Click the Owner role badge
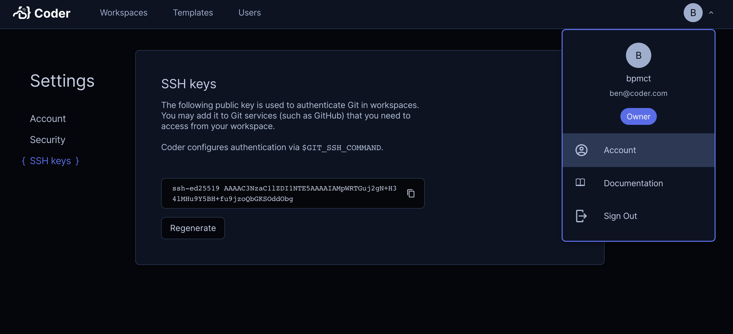The height and width of the screenshot is (334, 733). [638, 116]
